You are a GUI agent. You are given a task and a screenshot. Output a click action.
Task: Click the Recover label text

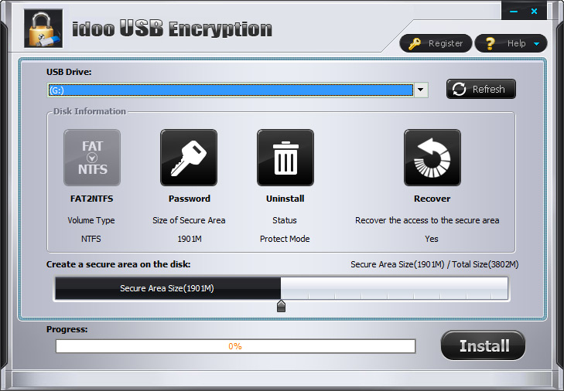432,199
